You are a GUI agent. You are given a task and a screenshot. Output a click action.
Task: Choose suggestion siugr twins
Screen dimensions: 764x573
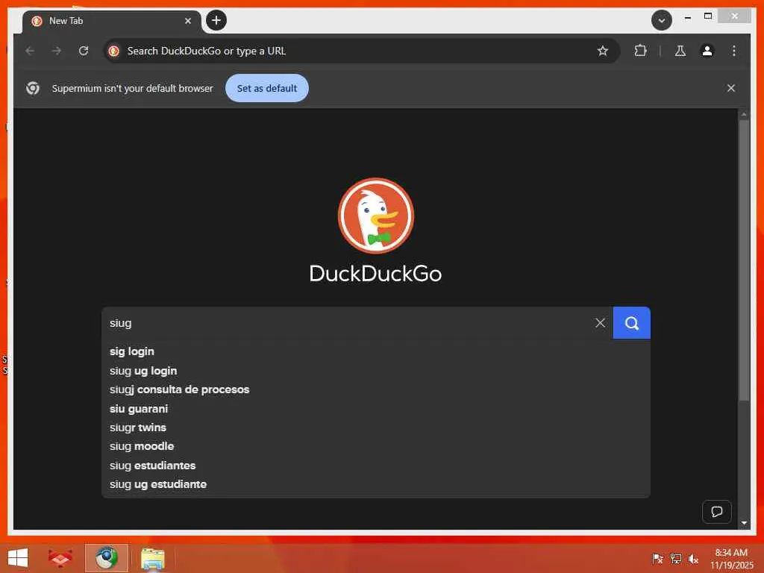click(x=376, y=428)
